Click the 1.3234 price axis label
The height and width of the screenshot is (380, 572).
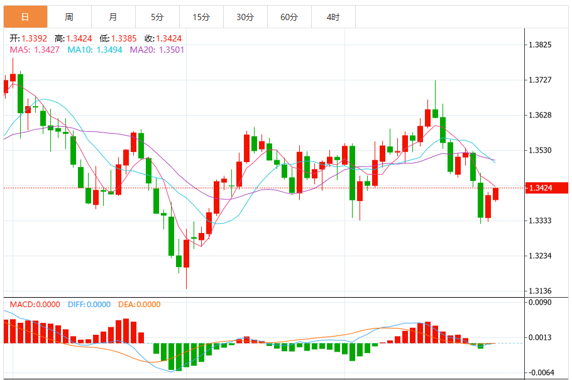tap(541, 256)
